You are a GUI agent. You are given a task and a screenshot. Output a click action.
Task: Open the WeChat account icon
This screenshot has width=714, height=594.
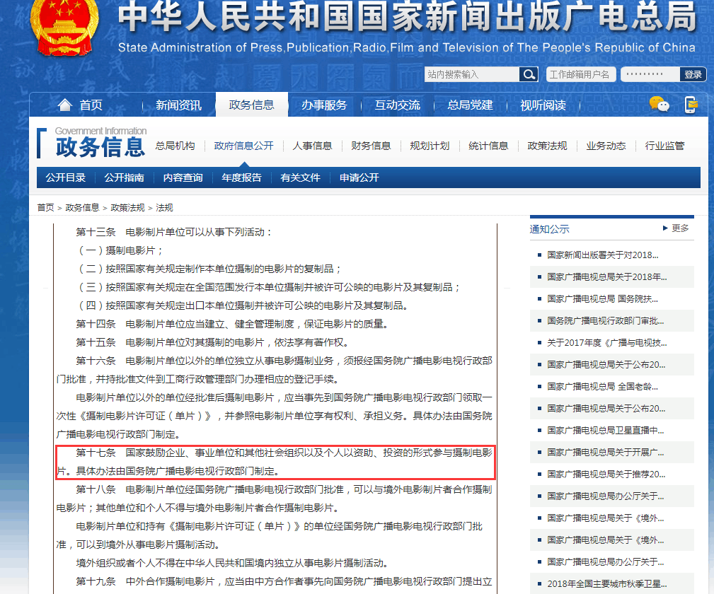coord(659,104)
